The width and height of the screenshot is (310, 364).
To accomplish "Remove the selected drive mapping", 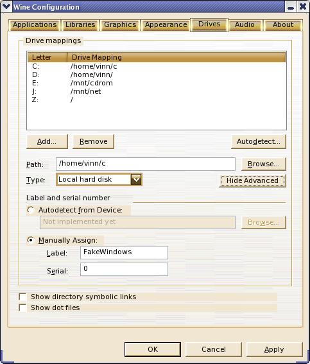I will [x=94, y=141].
